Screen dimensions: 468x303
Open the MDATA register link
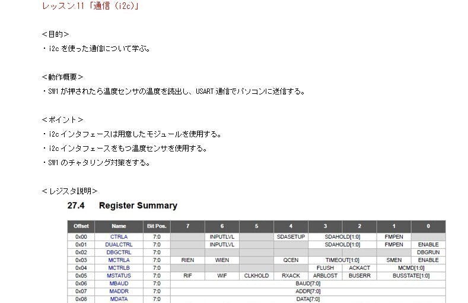pos(119,299)
